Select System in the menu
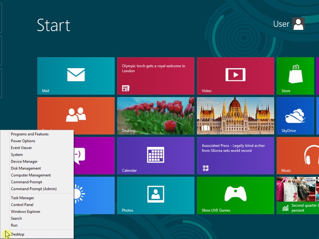This screenshot has width=319, height=239. click(37, 155)
